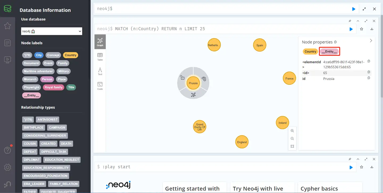Select the Country label in Node properties
Screen dimensions: 383x193
(310, 52)
